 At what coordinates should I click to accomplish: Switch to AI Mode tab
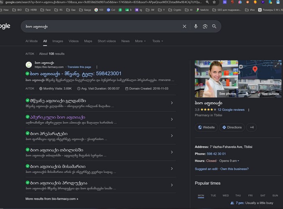pos(31,41)
